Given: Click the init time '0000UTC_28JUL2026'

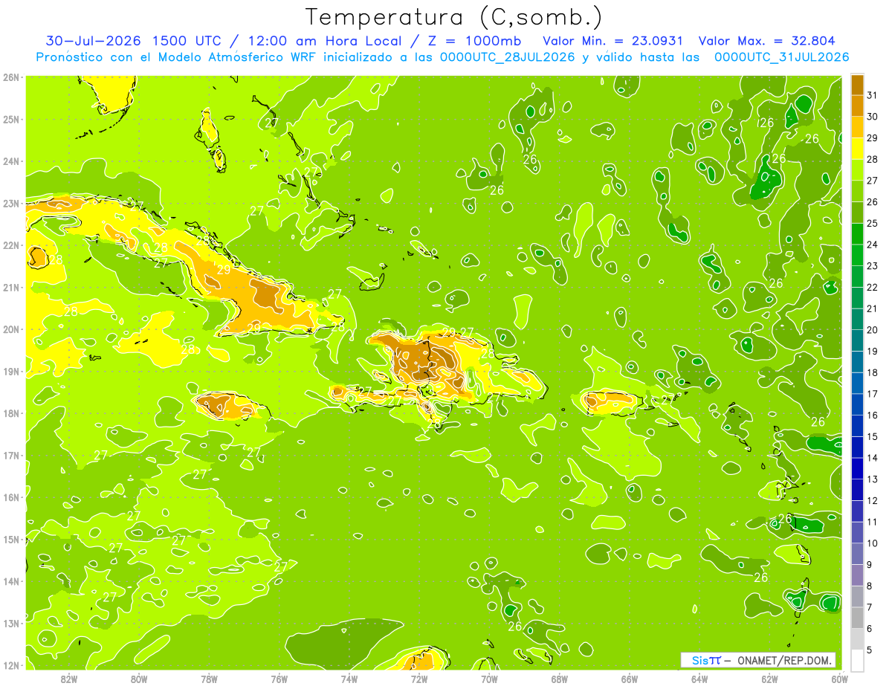Looking at the screenshot, I should [x=508, y=57].
